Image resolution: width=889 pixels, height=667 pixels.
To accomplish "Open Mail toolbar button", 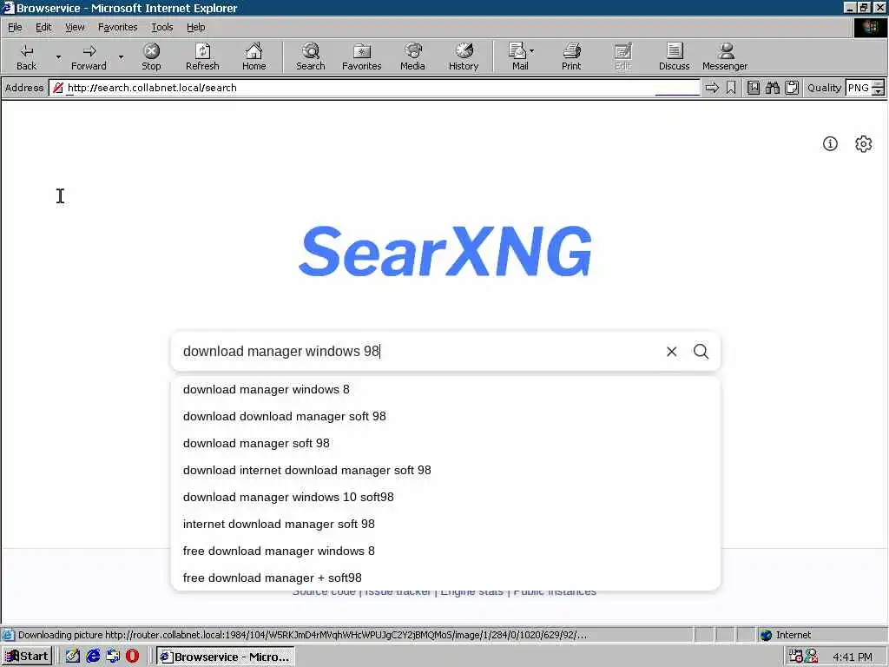I will (521, 56).
